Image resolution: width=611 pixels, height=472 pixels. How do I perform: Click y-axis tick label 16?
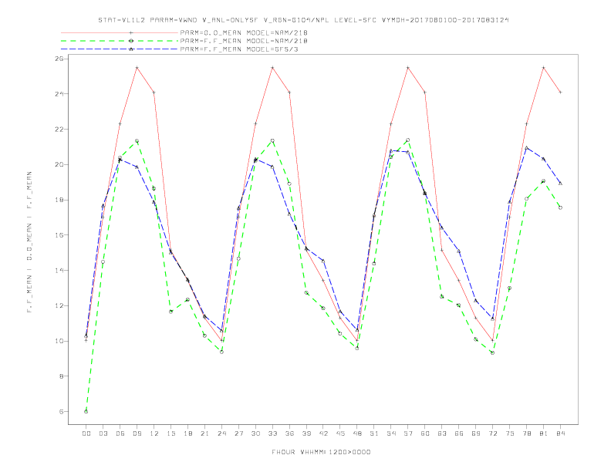(59, 235)
